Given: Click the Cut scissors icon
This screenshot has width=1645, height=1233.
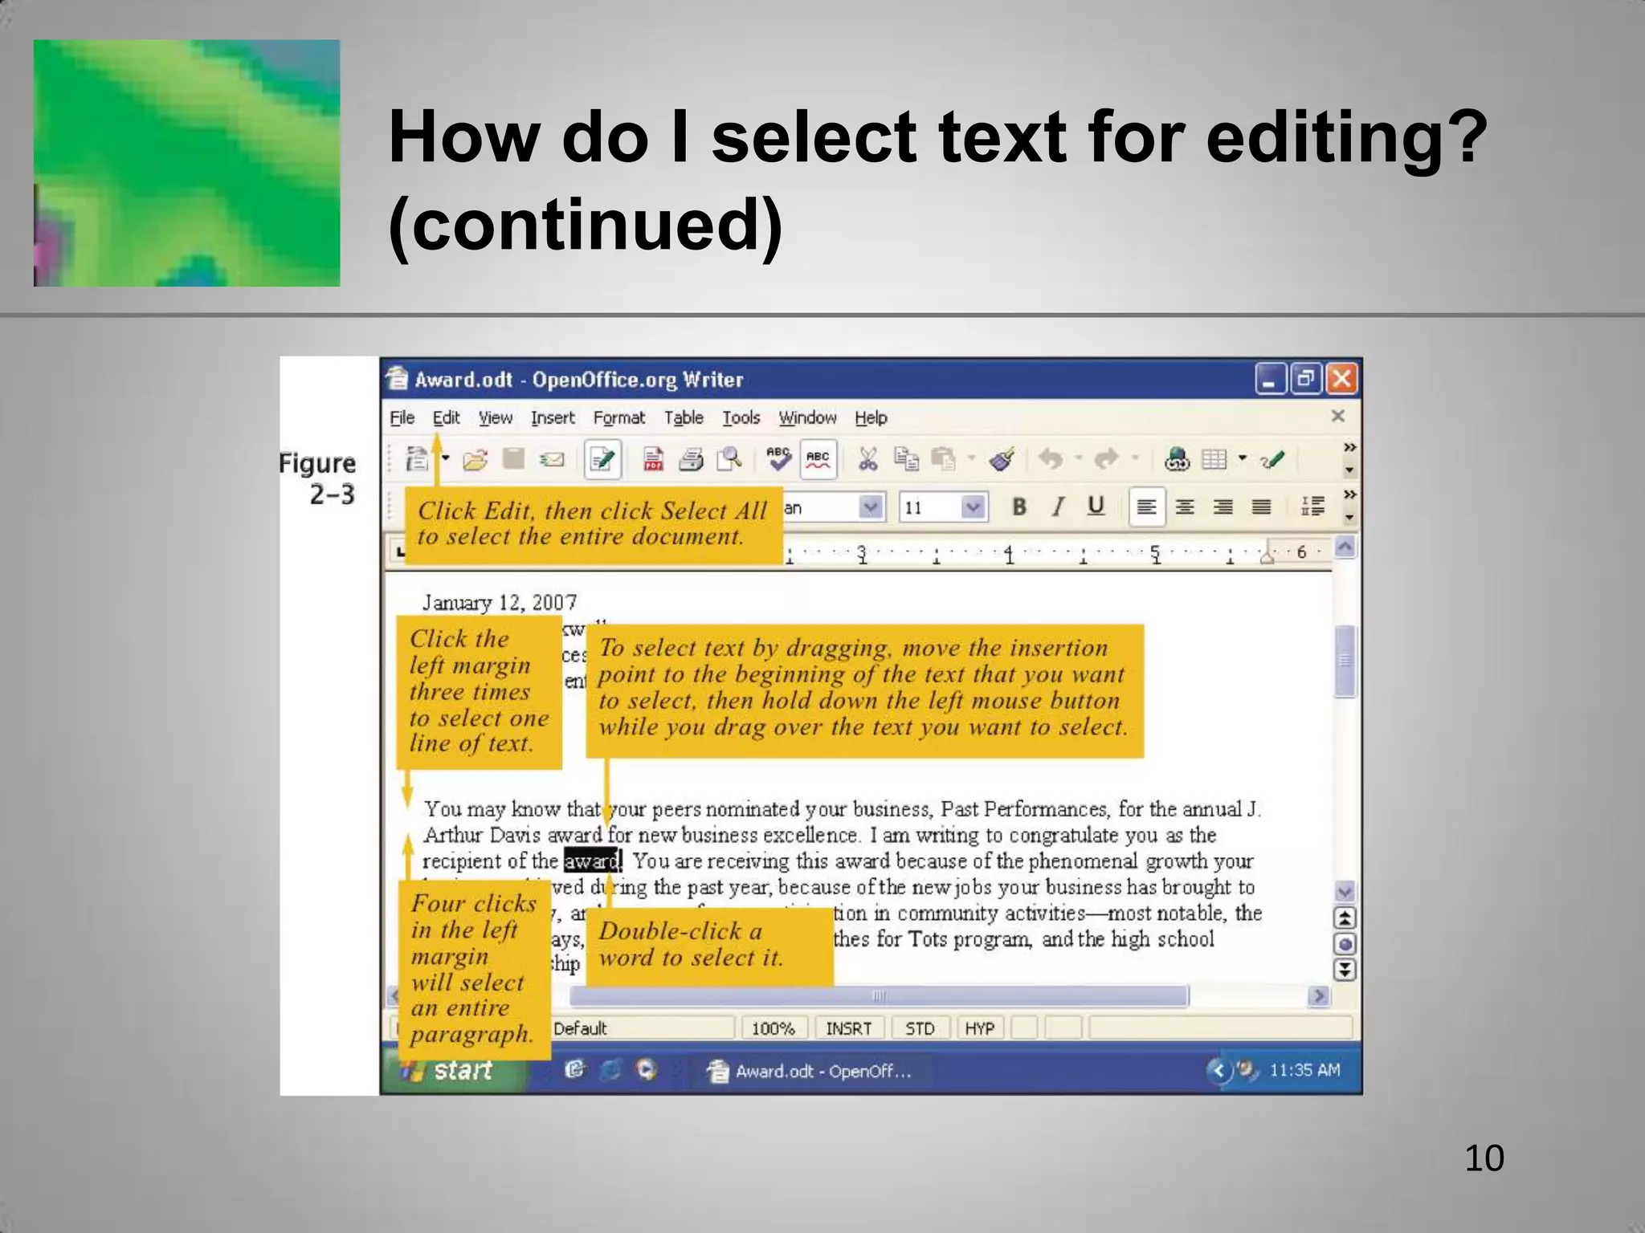Looking at the screenshot, I should pos(867,459).
